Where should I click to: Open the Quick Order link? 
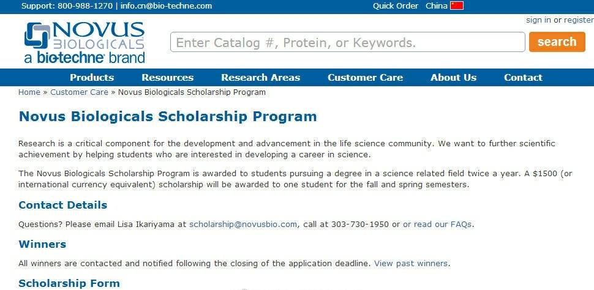click(396, 6)
